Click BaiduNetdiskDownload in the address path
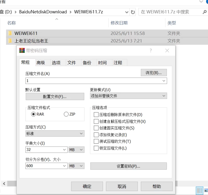This screenshot has width=208, height=195. [x=43, y=12]
